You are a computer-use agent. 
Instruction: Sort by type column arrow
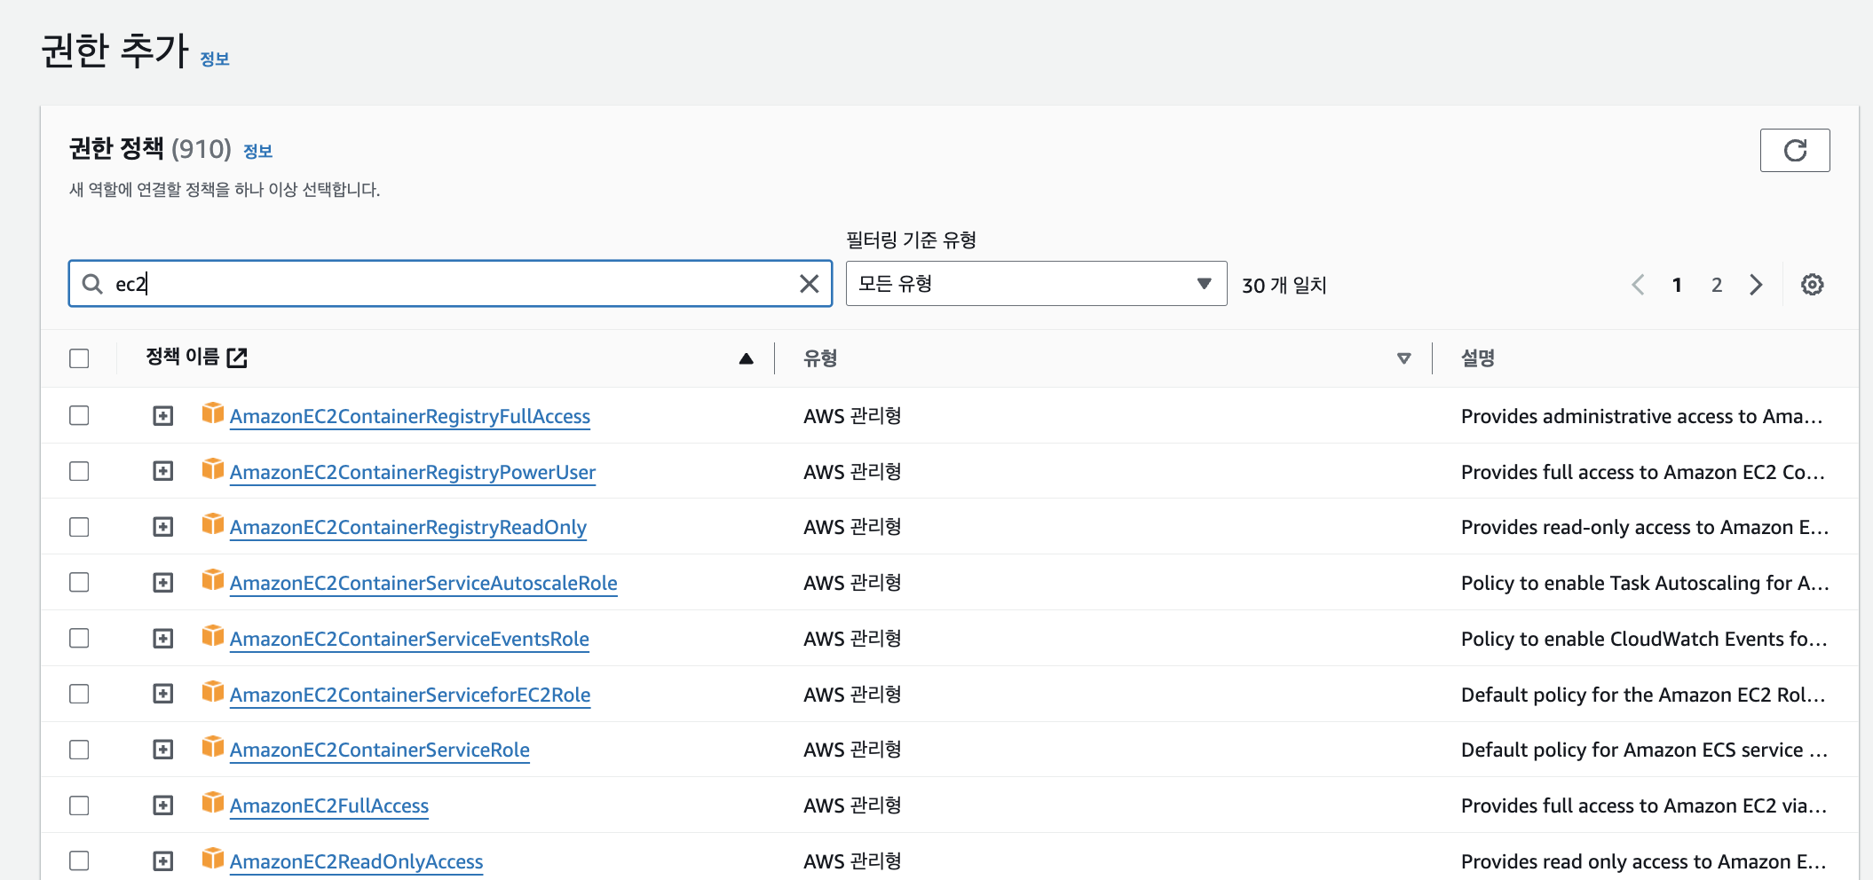pyautogui.click(x=1403, y=358)
